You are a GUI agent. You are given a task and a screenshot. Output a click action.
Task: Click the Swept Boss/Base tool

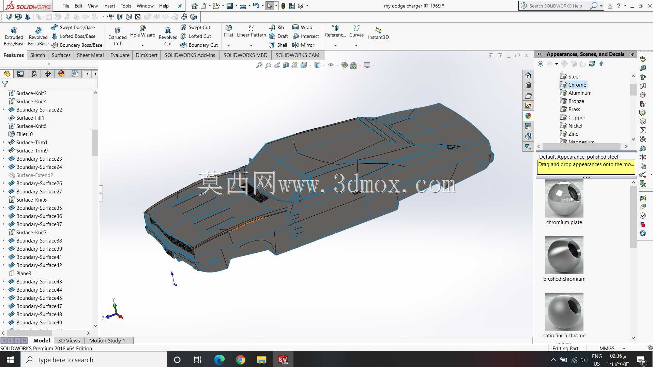coord(73,27)
